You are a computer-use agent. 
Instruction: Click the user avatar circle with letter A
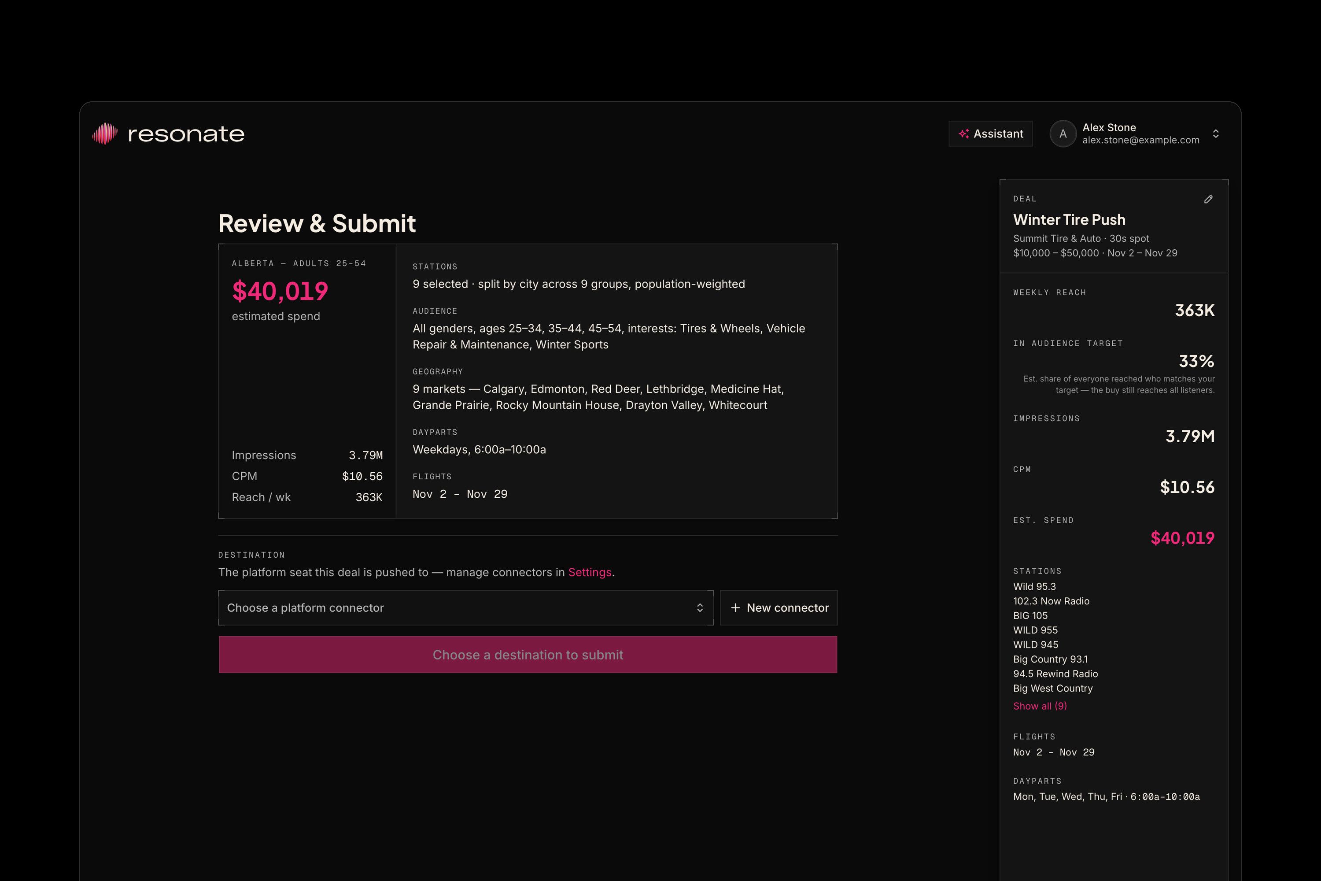(x=1063, y=134)
